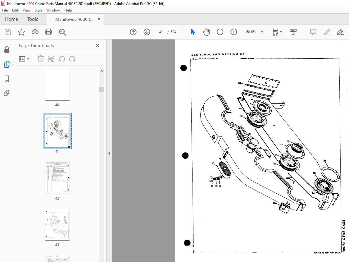This screenshot has height=262, width=349.
Task: Click the upload to cloud icon
Action: [35, 32]
